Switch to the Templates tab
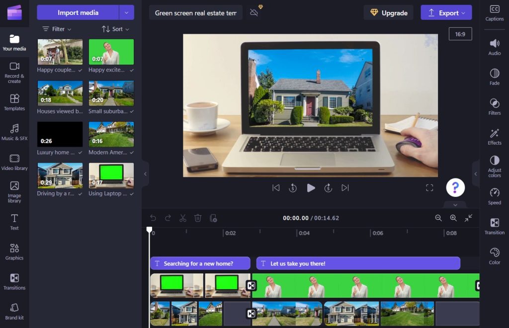 tap(14, 102)
